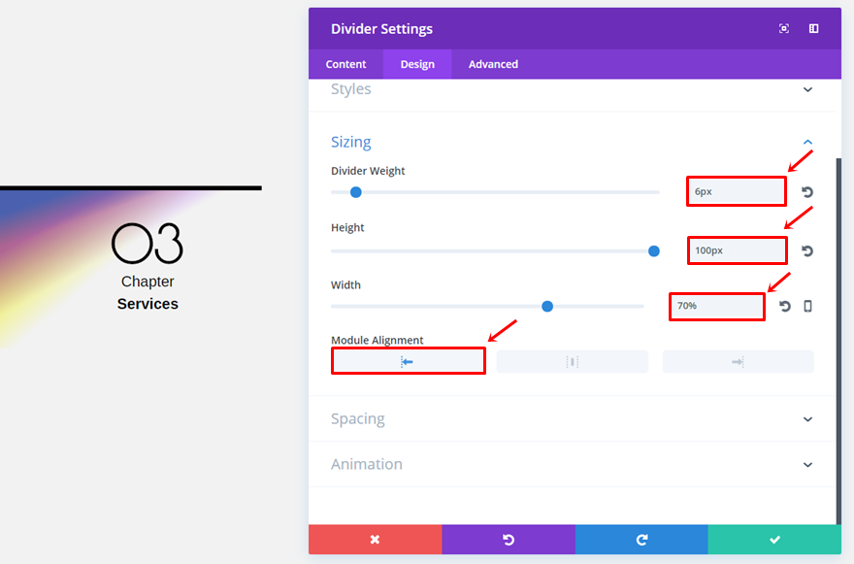The image size is (854, 564).
Task: Click the blue redo button
Action: tap(641, 540)
